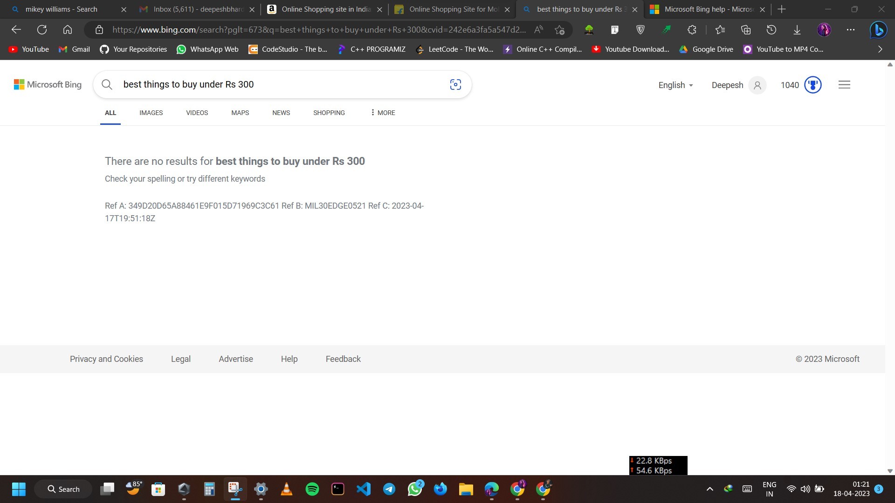Open browser Downloads arrow icon
The width and height of the screenshot is (895, 503).
click(797, 30)
